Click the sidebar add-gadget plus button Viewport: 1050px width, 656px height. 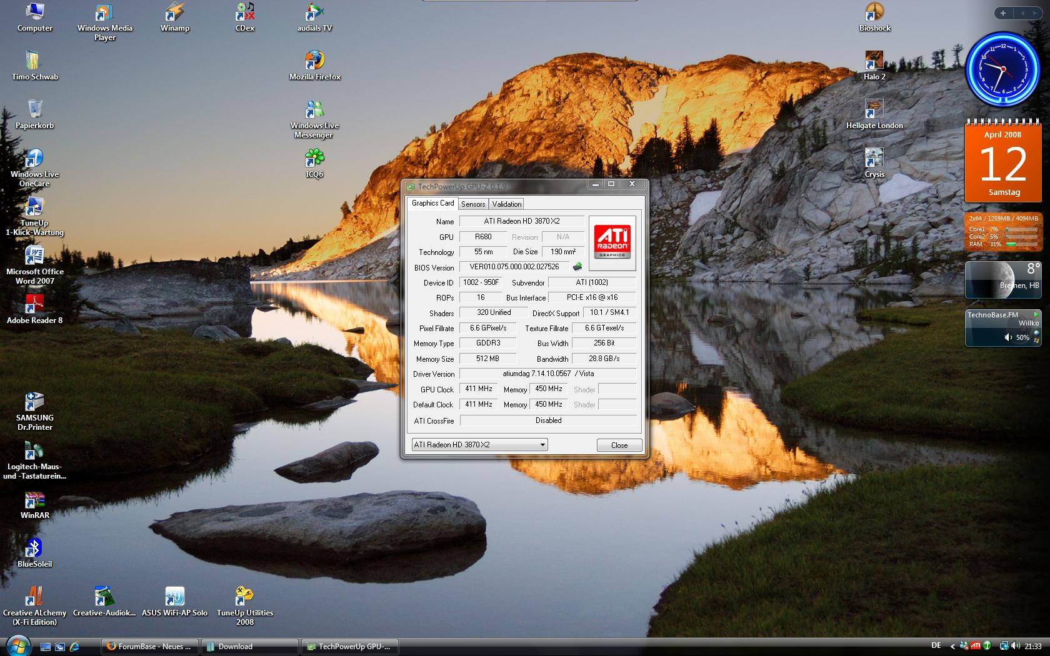(x=1003, y=13)
